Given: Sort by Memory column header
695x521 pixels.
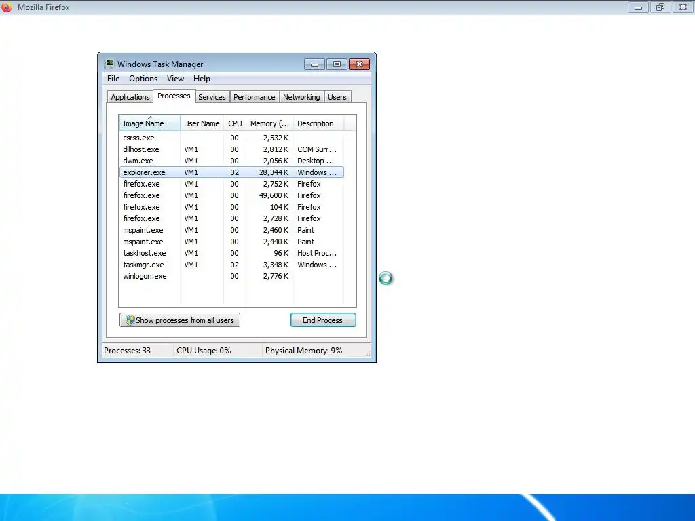Looking at the screenshot, I should pyautogui.click(x=269, y=123).
